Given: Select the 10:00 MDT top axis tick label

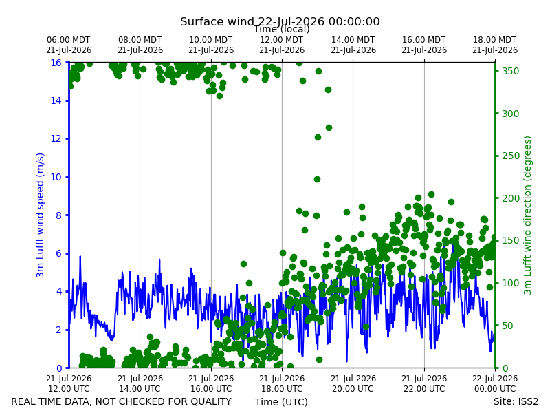Looking at the screenshot, I should click(211, 45).
